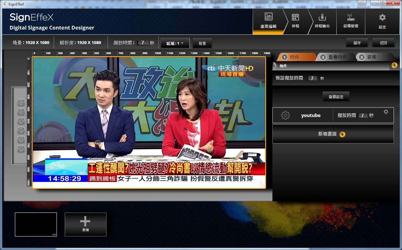Click the 儲存 save button

pyautogui.click(x=357, y=43)
